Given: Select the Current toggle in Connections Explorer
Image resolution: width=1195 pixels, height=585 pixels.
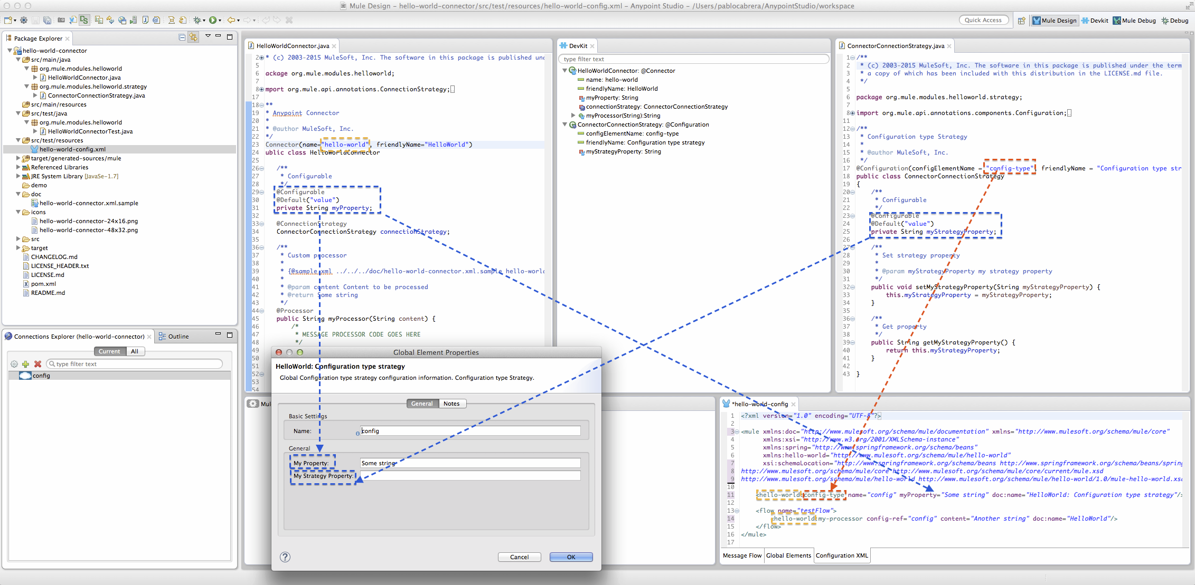Looking at the screenshot, I should (x=109, y=351).
